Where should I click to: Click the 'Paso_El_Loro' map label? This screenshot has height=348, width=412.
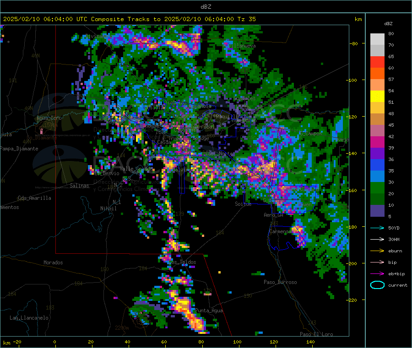pyautogui.click(x=316, y=334)
